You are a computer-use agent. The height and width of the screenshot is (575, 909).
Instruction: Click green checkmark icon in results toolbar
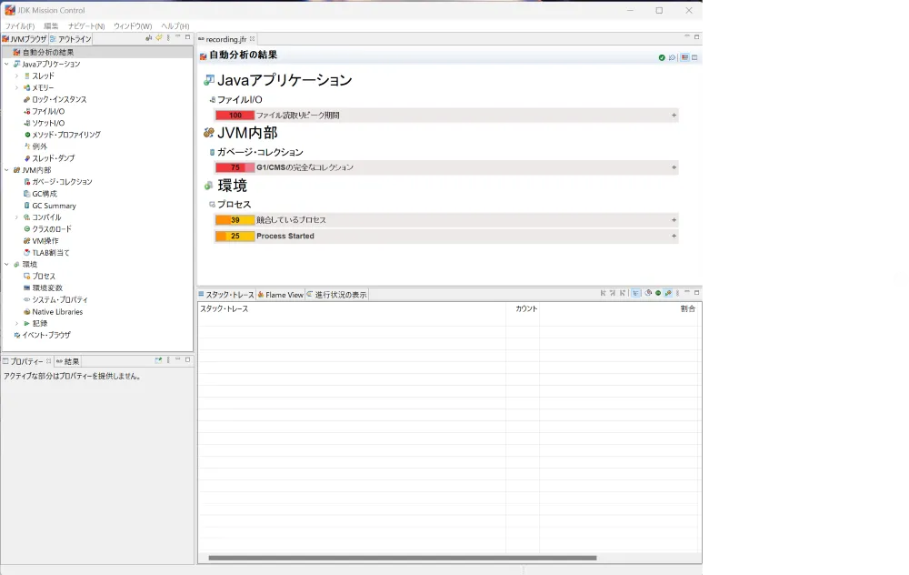662,57
